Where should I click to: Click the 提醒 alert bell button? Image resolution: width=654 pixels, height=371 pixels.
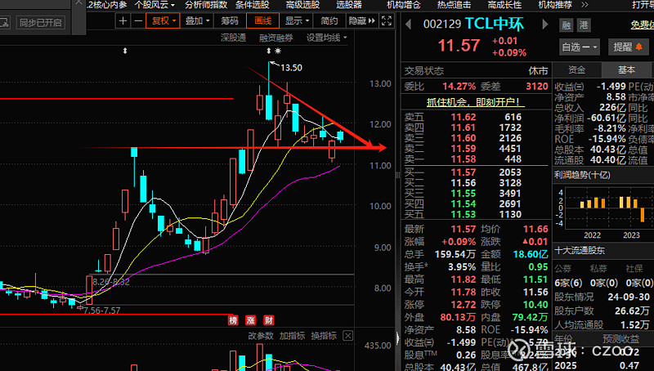click(628, 47)
